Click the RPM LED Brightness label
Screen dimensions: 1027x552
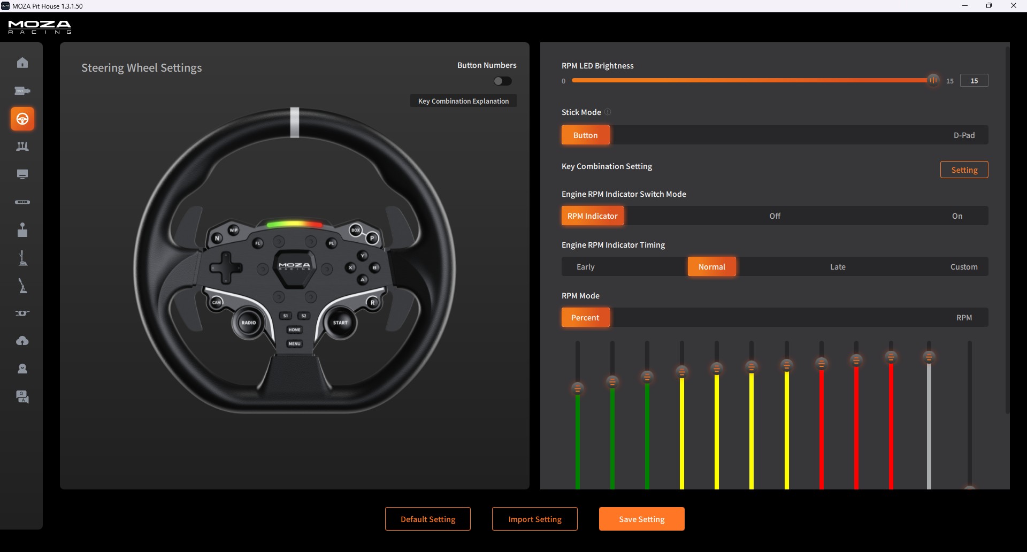(x=597, y=66)
